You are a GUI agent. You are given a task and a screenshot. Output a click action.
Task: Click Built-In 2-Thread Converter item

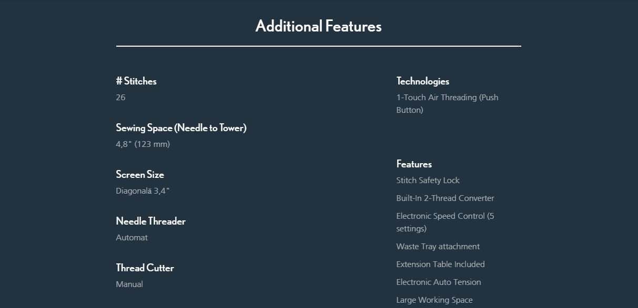click(x=445, y=198)
